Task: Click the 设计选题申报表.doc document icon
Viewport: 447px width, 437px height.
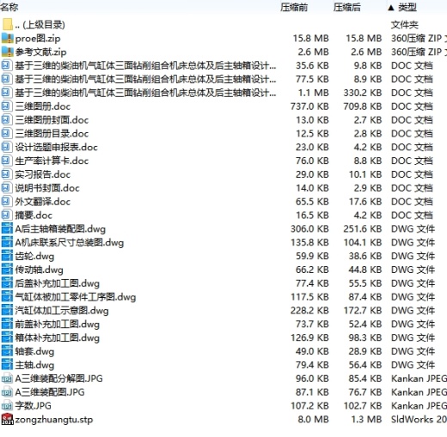Action: click(7, 147)
